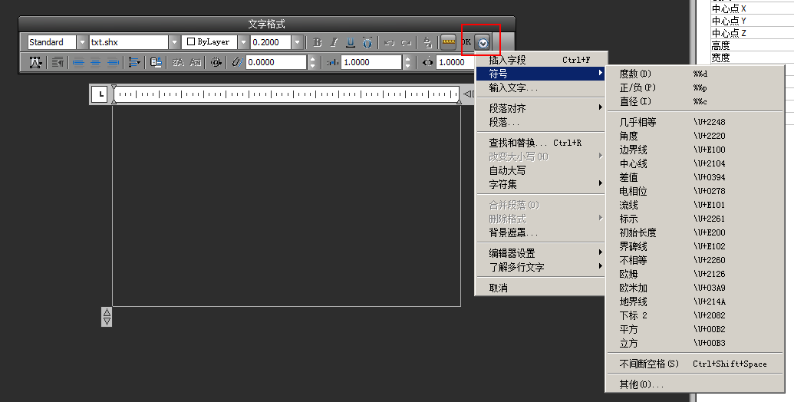
Task: Insert 立方 superscript symbol
Action: [695, 343]
